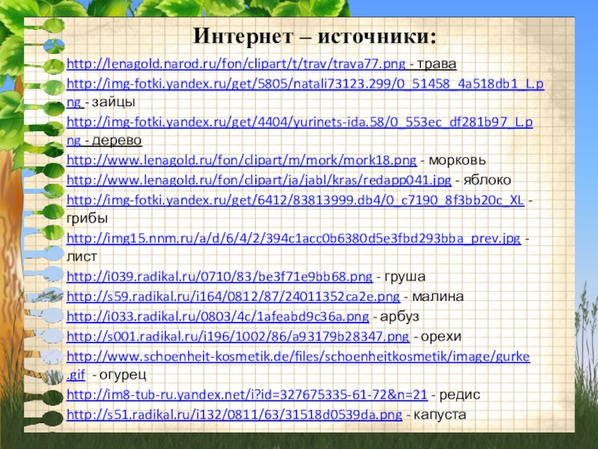Open the i033.radikal.ru watermelon link
Image resolution: width=598 pixels, height=449 pixels.
(218, 316)
